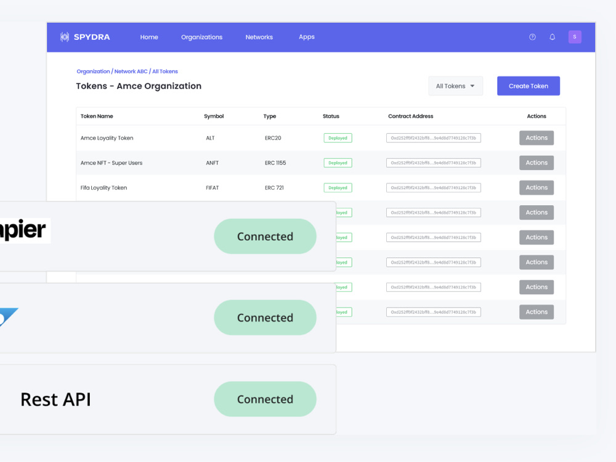This screenshot has height=462, width=616.
Task: Click the FIFAT symbol cell
Action: pos(212,188)
